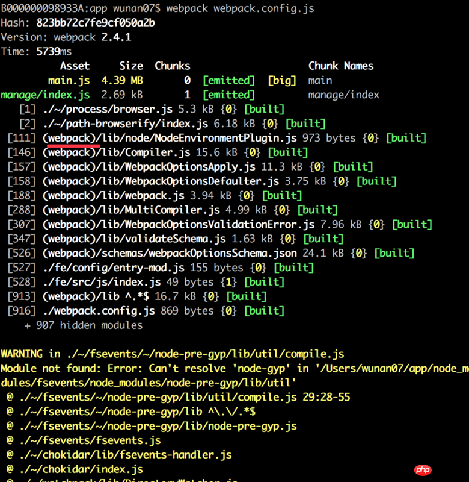Click the Chunks column header
Viewport: 469px width, 482px height.
pyautogui.click(x=173, y=66)
